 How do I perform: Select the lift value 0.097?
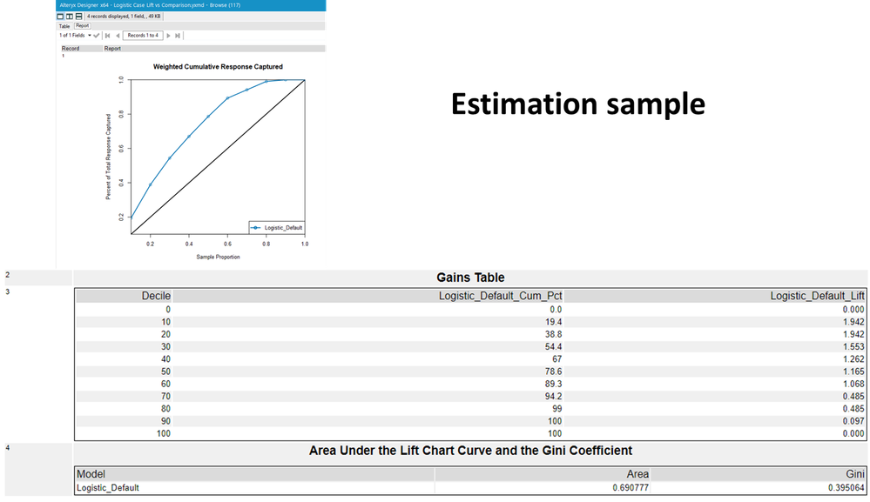click(x=853, y=421)
